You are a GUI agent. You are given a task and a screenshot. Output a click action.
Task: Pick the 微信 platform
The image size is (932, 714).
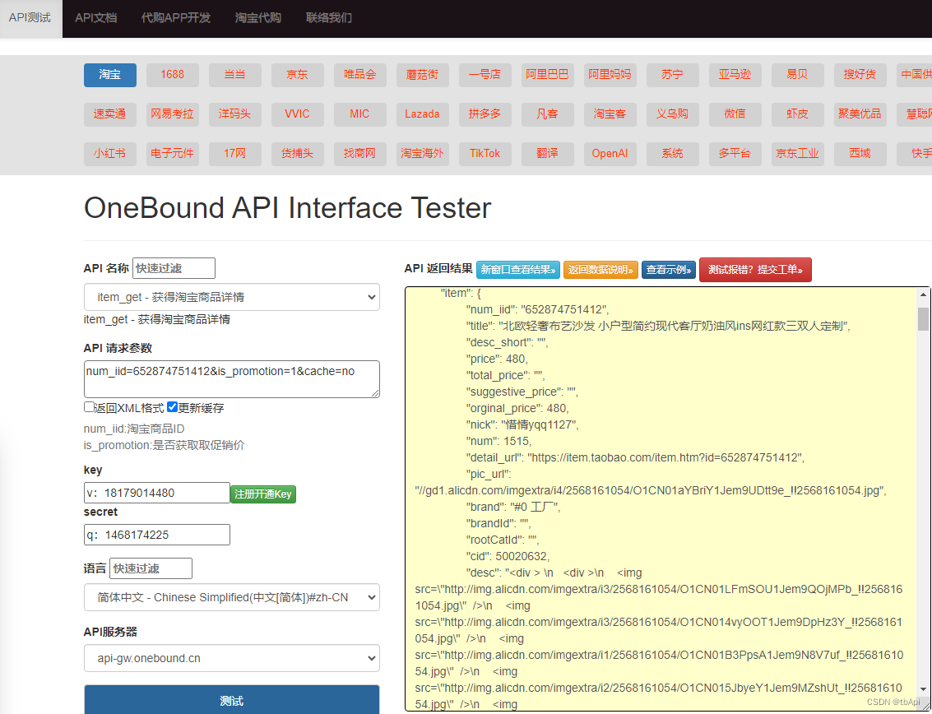735,114
